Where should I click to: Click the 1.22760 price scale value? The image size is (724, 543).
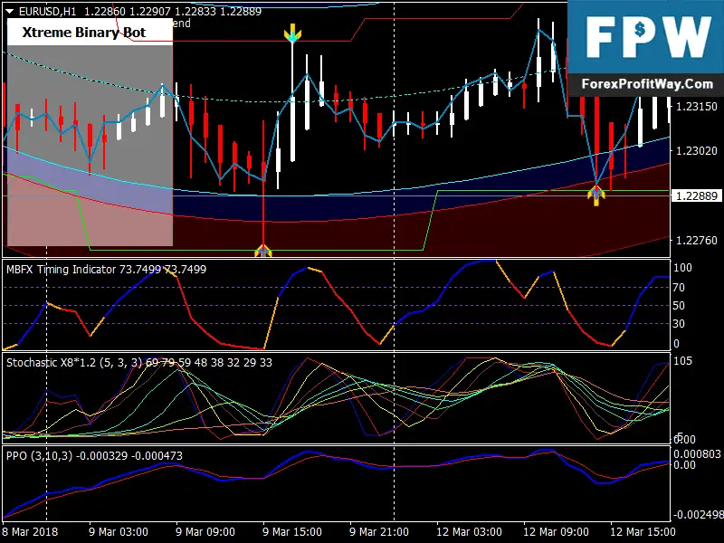(x=696, y=240)
